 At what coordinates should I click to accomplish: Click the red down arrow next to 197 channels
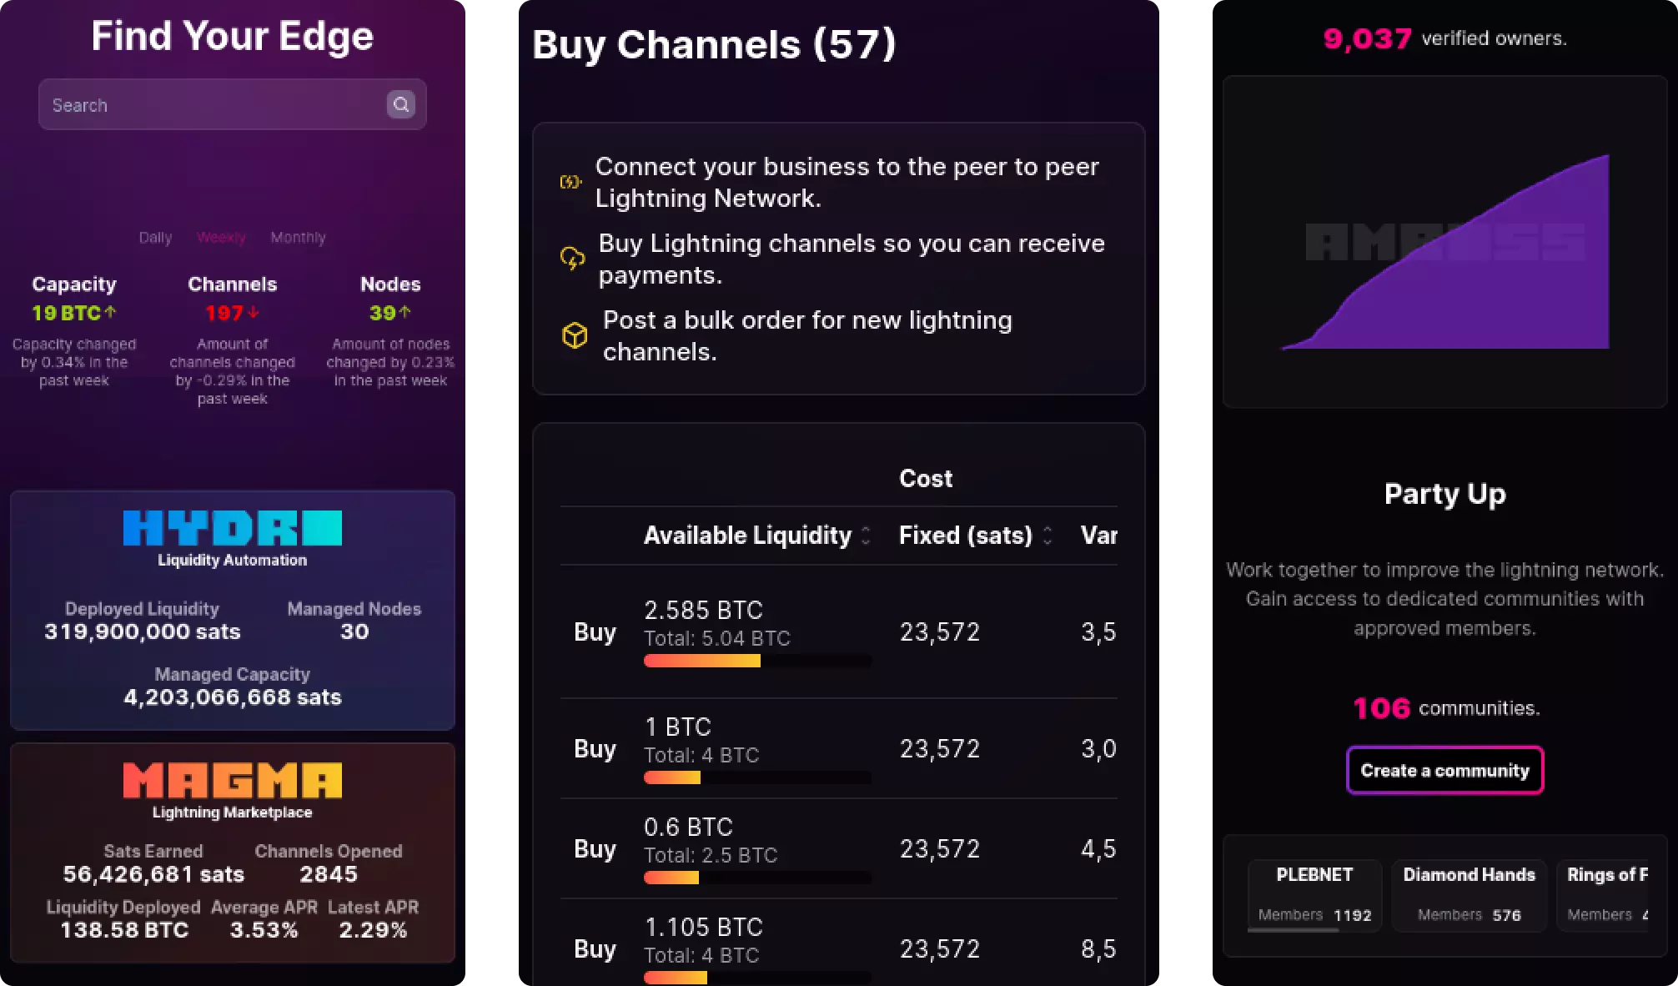click(254, 312)
